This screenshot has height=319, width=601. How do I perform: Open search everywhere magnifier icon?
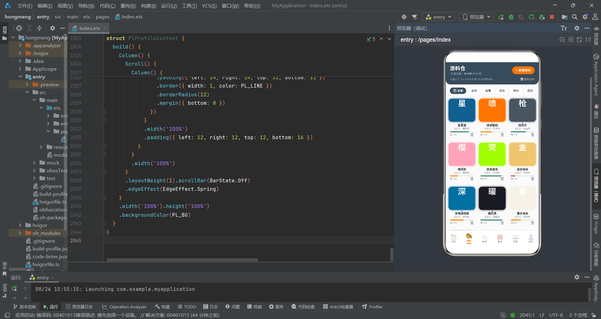575,17
